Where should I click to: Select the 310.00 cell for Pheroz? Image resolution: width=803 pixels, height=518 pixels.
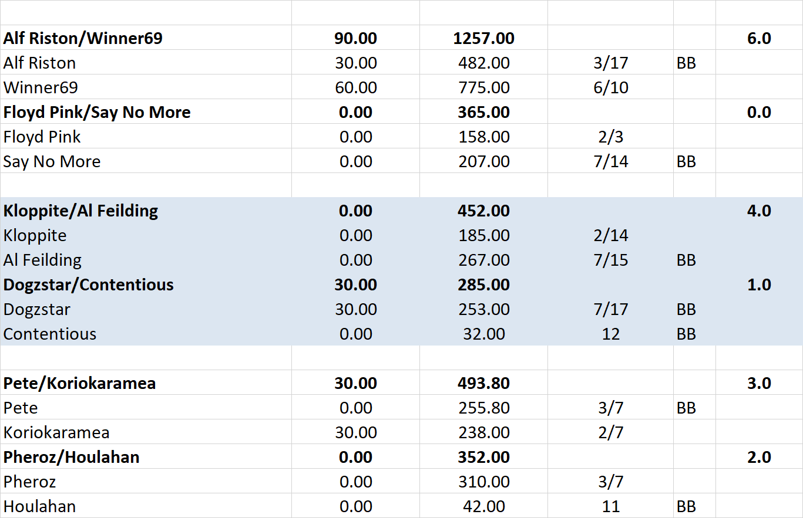pos(484,481)
